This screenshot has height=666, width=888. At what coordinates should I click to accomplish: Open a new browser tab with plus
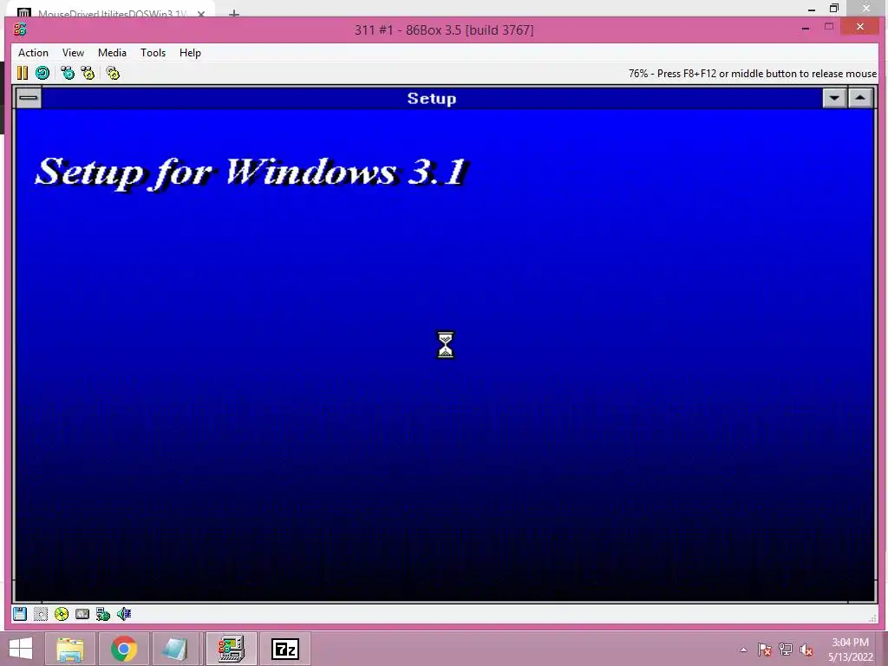234,13
